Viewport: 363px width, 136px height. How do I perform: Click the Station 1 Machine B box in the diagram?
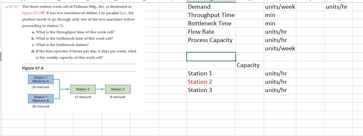(x=41, y=99)
